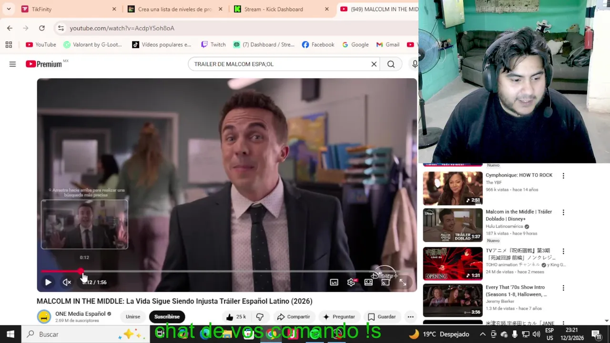Dislike the Malcolm trailer video
The height and width of the screenshot is (343, 610).
[x=260, y=317]
